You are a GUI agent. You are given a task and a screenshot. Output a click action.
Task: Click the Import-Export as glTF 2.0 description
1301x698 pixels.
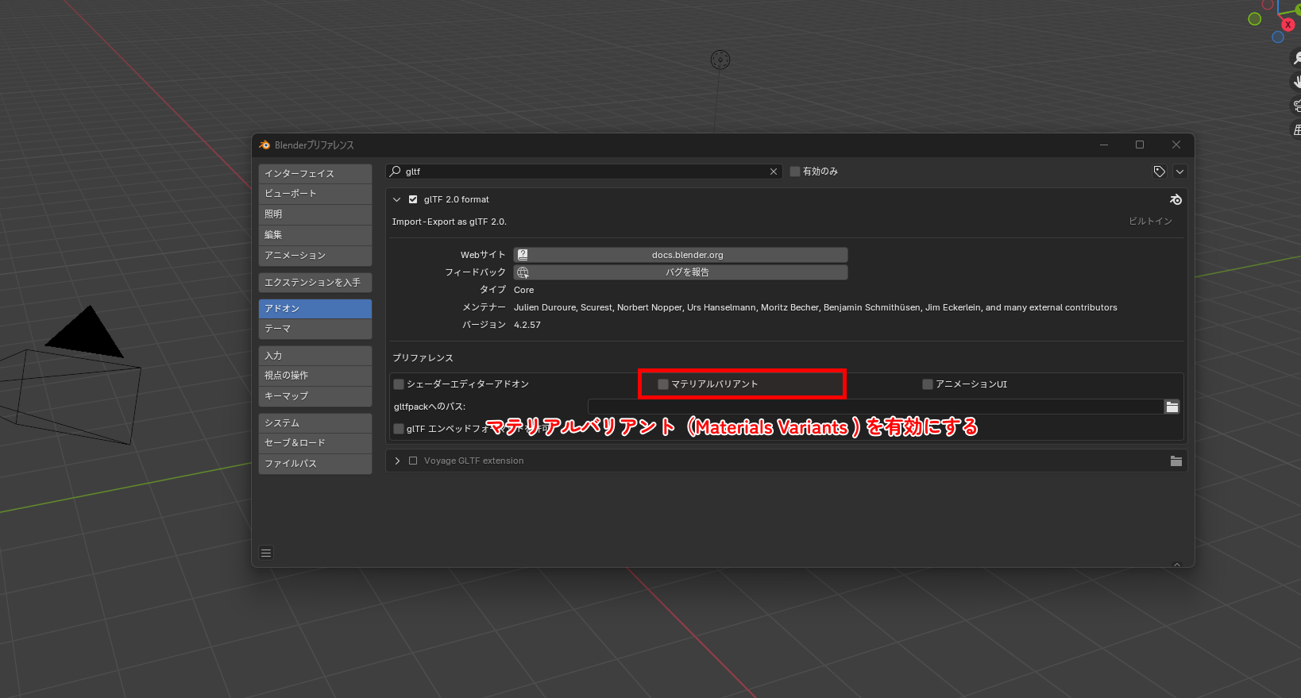(450, 222)
